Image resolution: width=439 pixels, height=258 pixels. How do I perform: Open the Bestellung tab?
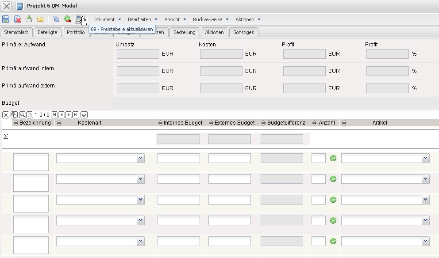[184, 32]
